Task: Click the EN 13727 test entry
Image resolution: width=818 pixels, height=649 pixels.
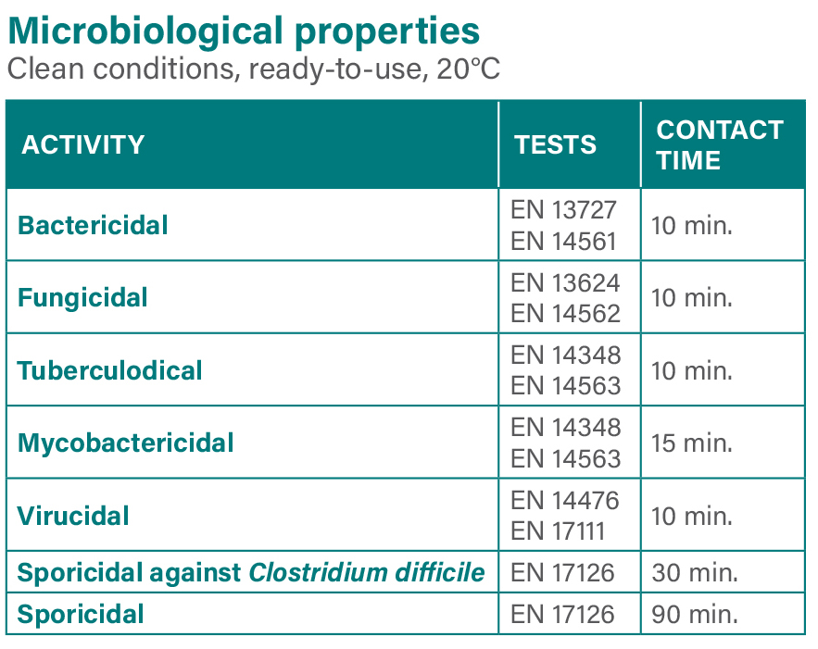Action: click(x=563, y=210)
